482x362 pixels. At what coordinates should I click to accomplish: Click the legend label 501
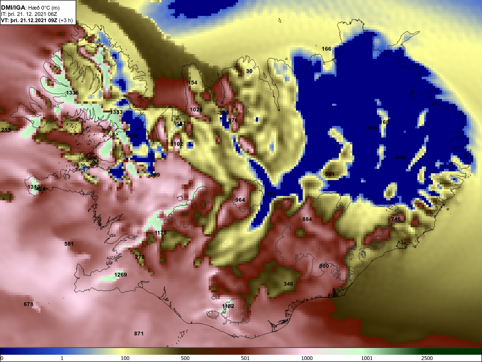click(x=245, y=358)
